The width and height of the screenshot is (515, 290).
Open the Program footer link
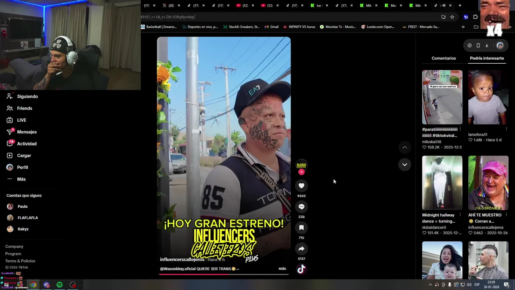13,254
